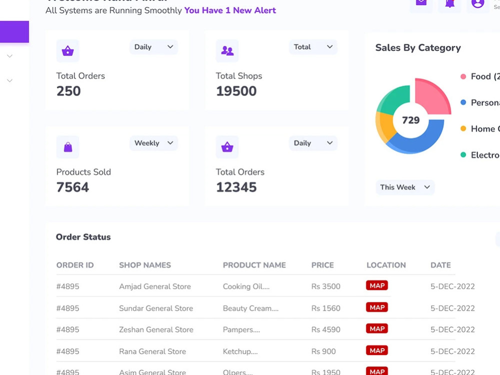Click the SHOP NAMES column header

(x=145, y=265)
